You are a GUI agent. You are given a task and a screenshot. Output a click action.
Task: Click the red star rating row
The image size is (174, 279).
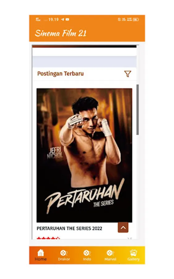[x=48, y=238]
